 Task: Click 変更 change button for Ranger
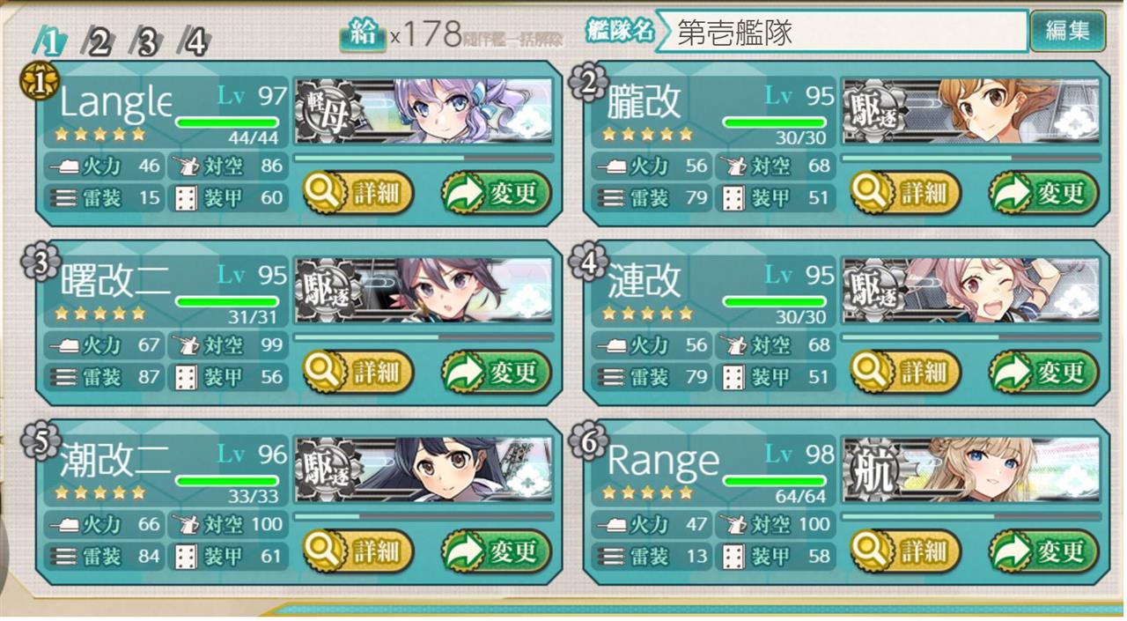[x=1043, y=551]
